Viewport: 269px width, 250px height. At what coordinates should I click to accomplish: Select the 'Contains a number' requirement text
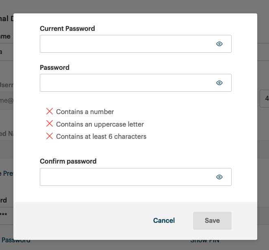85,112
